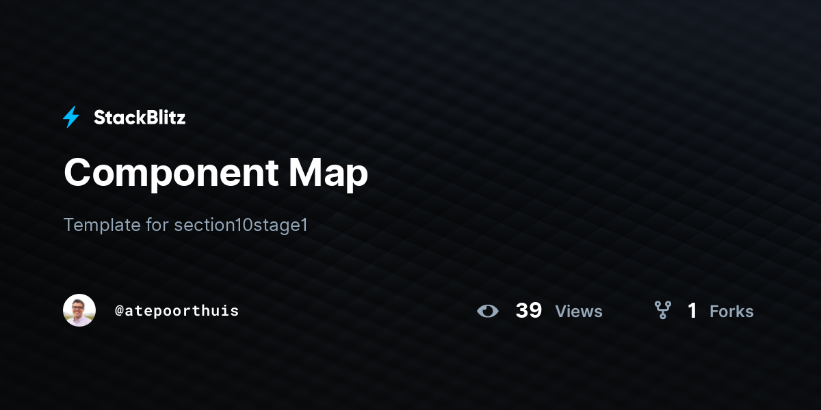Open the @atepoorthuis username link
The height and width of the screenshot is (410, 821).
pos(177,311)
